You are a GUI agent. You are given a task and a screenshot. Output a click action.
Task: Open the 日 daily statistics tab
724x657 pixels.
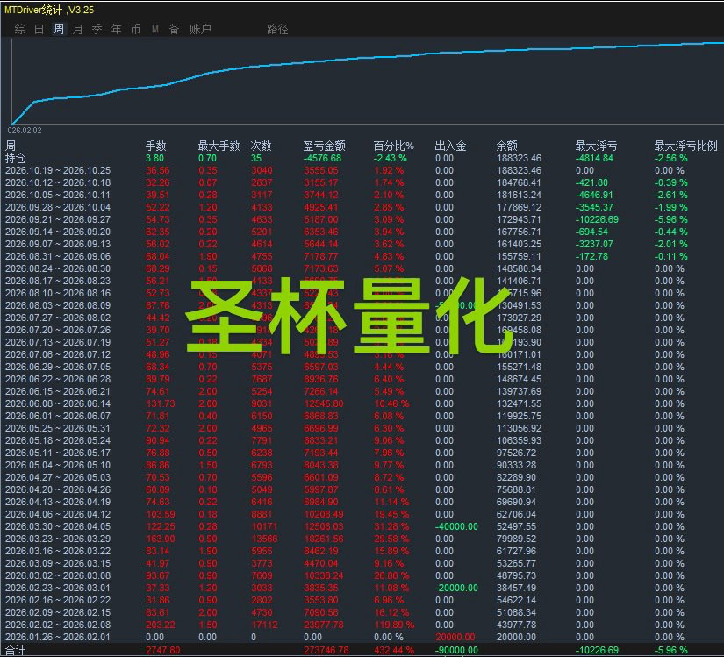39,29
